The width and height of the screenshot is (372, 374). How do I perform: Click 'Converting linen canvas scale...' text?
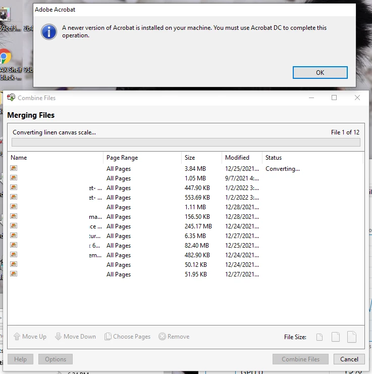pos(55,132)
